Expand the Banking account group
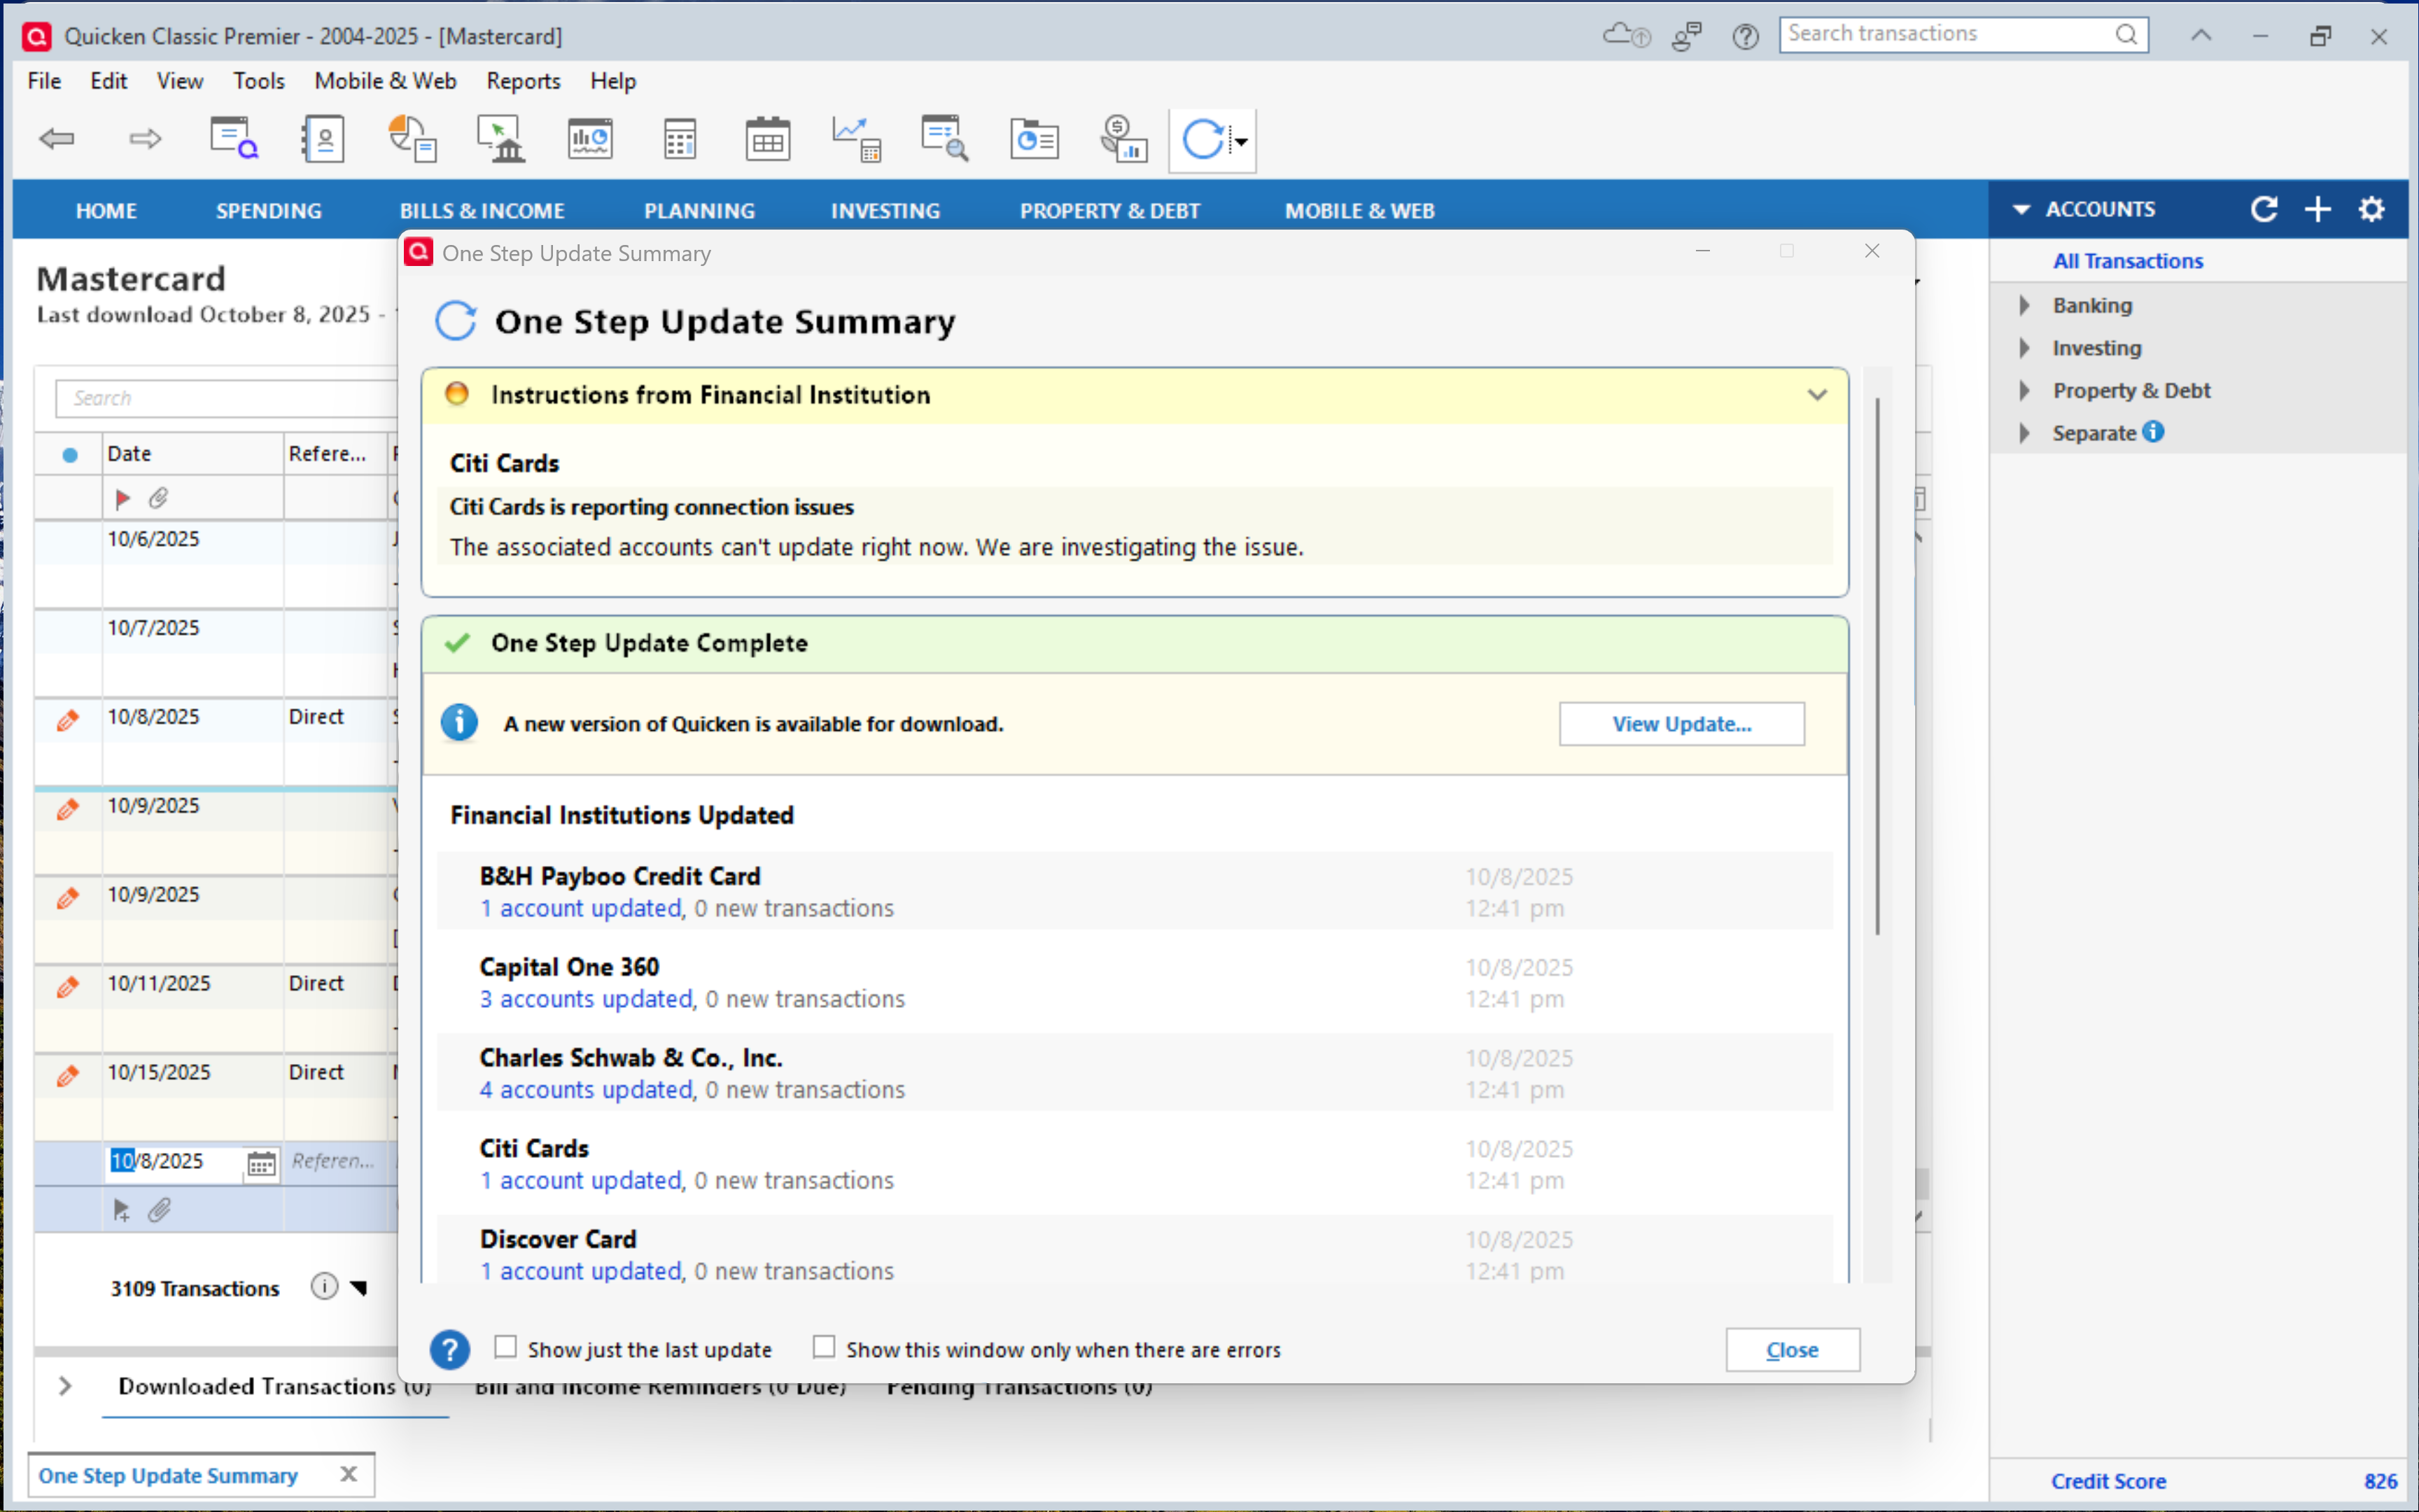Image resolution: width=2419 pixels, height=1512 pixels. coord(2025,305)
